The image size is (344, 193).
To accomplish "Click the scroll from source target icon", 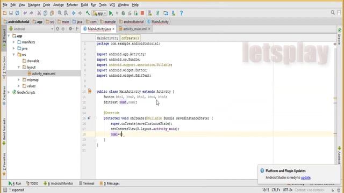I will 58,28.
